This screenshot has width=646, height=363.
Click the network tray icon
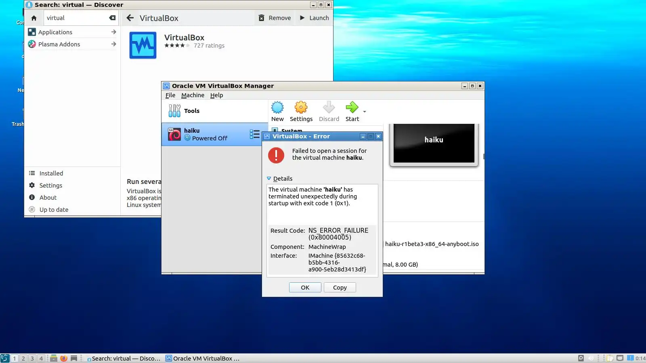(x=620, y=358)
